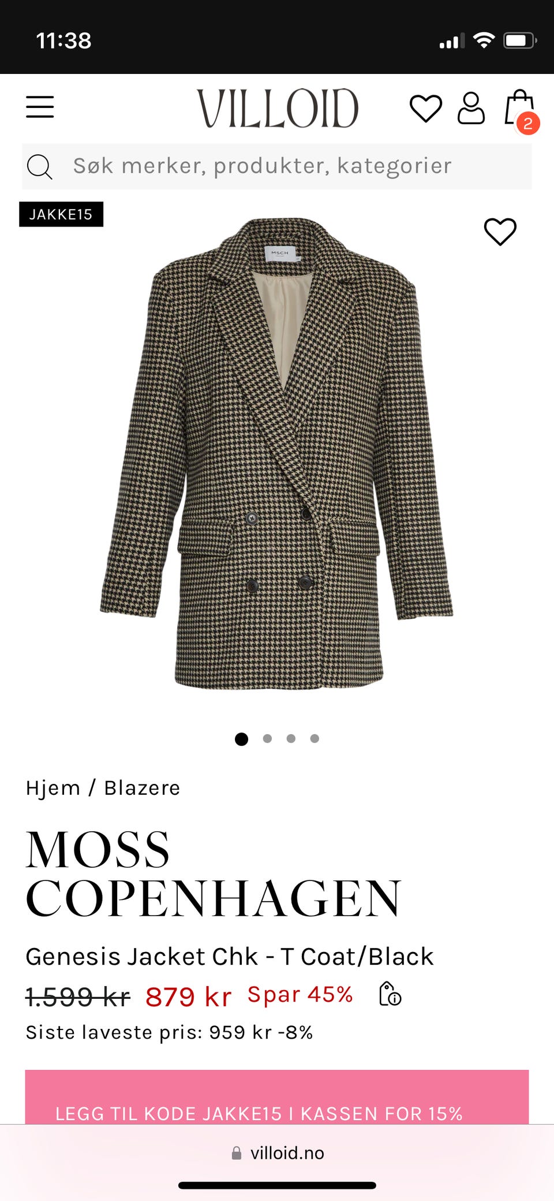
Task: Select the second image carousel dot
Action: [267, 738]
